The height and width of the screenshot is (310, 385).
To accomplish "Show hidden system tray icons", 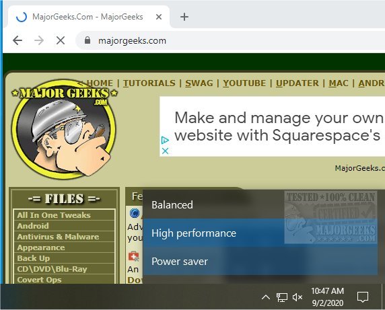I will tap(266, 297).
